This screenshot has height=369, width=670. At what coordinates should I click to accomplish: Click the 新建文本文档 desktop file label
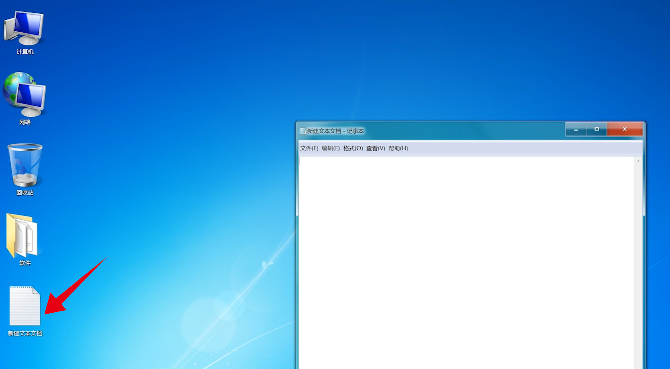(25, 334)
